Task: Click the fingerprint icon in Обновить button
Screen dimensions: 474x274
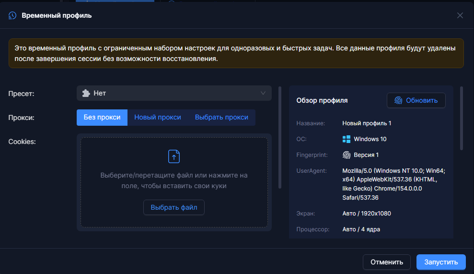Action: point(398,100)
